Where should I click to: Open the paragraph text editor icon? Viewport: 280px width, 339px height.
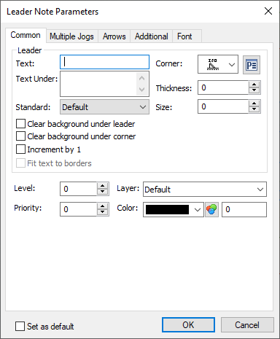252,65
